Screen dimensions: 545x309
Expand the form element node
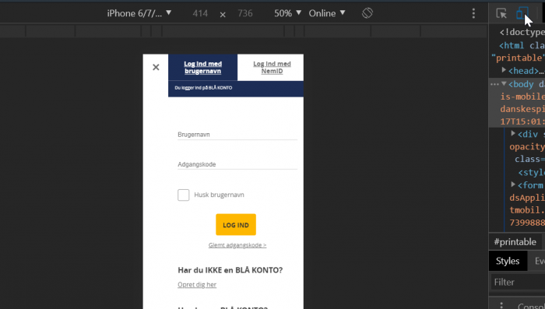(x=513, y=184)
